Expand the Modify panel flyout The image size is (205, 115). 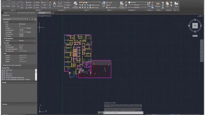(x=38, y=10)
